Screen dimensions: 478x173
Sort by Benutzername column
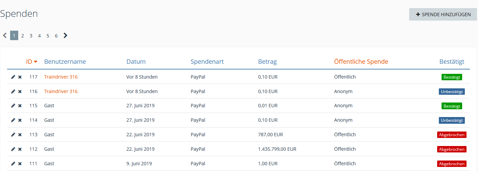(x=65, y=62)
